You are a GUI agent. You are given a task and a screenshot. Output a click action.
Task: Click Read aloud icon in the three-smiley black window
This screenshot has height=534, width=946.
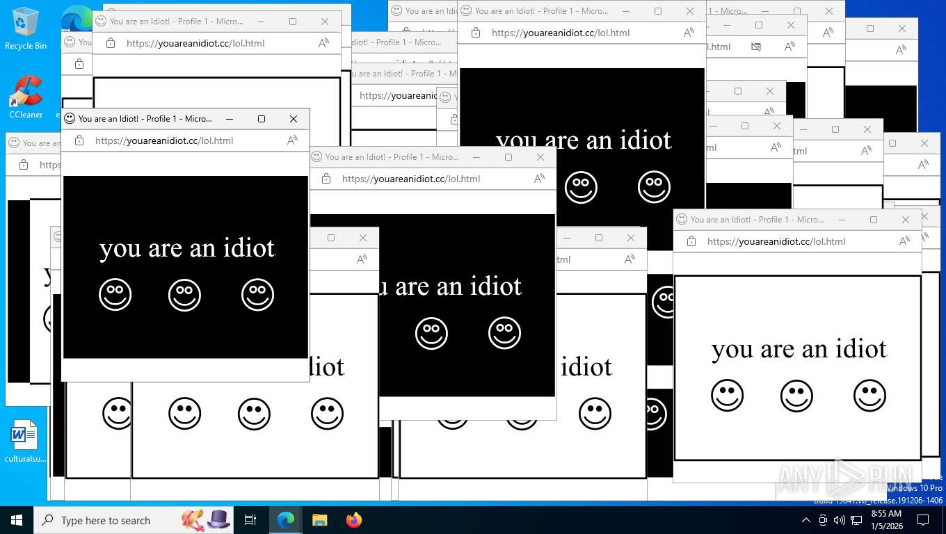click(x=293, y=140)
